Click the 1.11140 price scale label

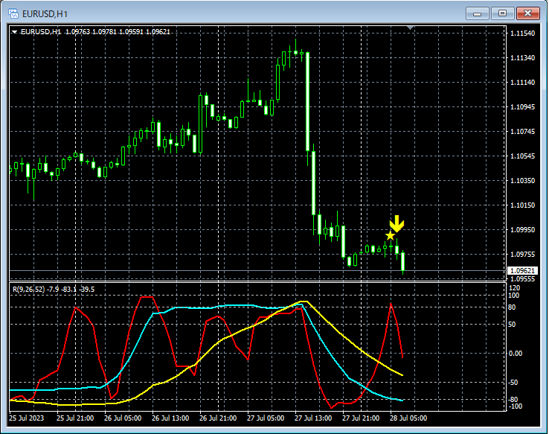(523, 83)
